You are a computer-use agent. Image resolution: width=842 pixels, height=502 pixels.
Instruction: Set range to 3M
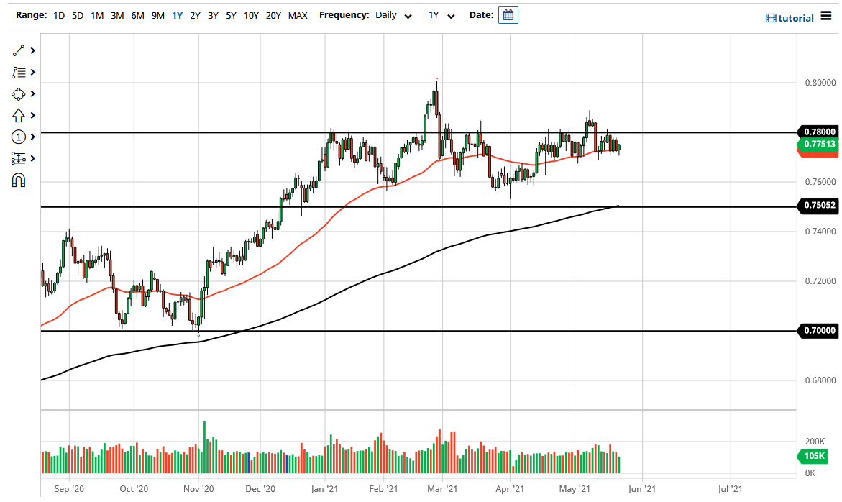tap(117, 16)
